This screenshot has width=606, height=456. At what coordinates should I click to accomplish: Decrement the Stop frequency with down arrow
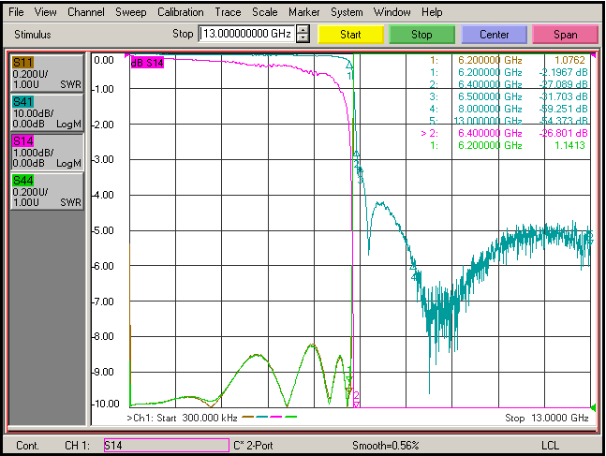coord(303,38)
